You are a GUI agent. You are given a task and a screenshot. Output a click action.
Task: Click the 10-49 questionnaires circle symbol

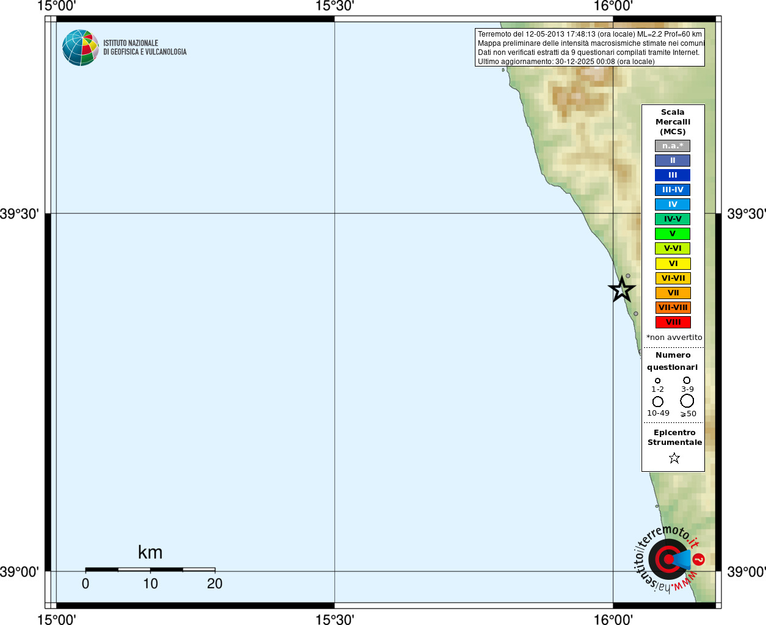coord(658,402)
